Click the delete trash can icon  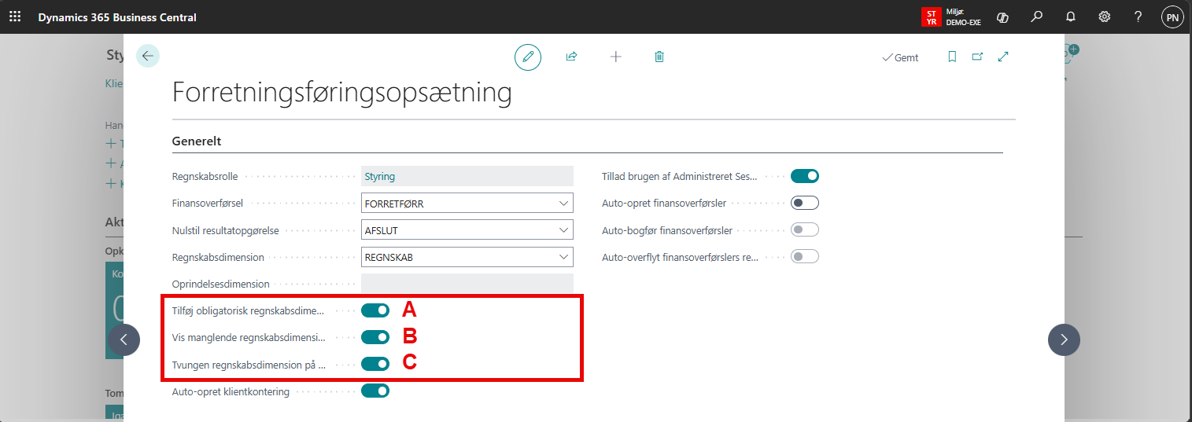pos(659,57)
